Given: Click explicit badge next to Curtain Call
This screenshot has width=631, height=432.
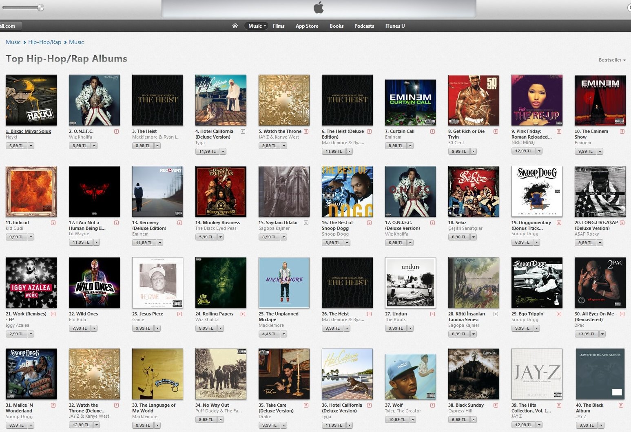Looking at the screenshot, I should [x=432, y=131].
